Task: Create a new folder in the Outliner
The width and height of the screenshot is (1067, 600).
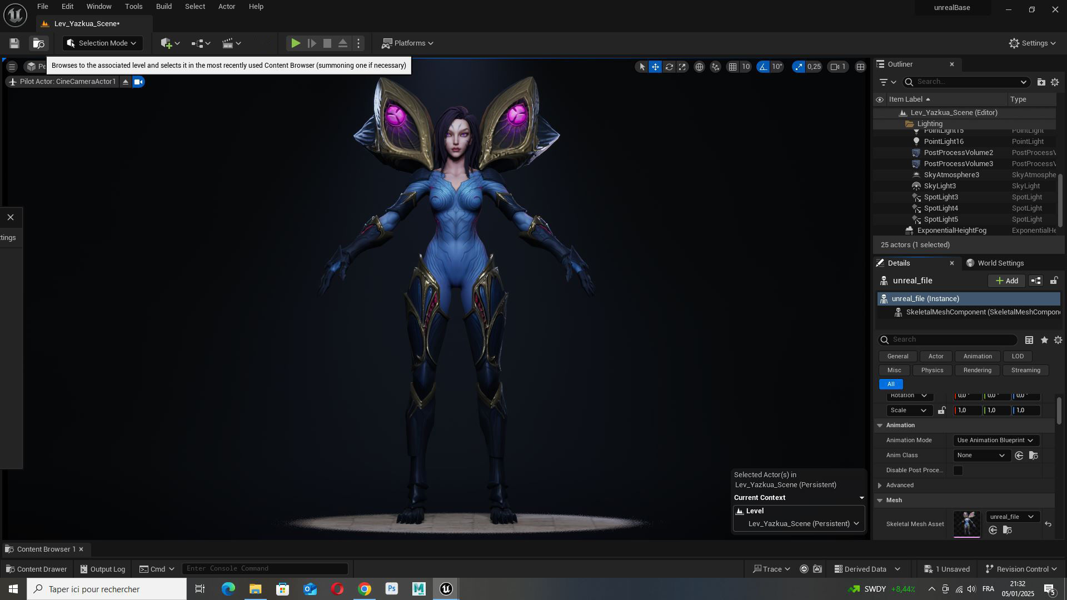Action: [1041, 82]
